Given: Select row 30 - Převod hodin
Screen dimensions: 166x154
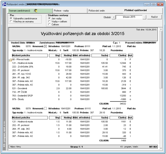Looking at the screenshot, I should 72,59.
